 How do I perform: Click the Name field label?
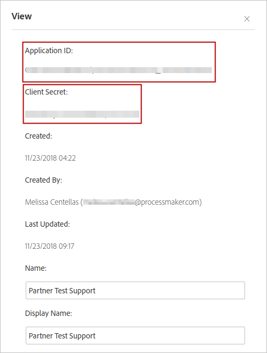pyautogui.click(x=36, y=268)
